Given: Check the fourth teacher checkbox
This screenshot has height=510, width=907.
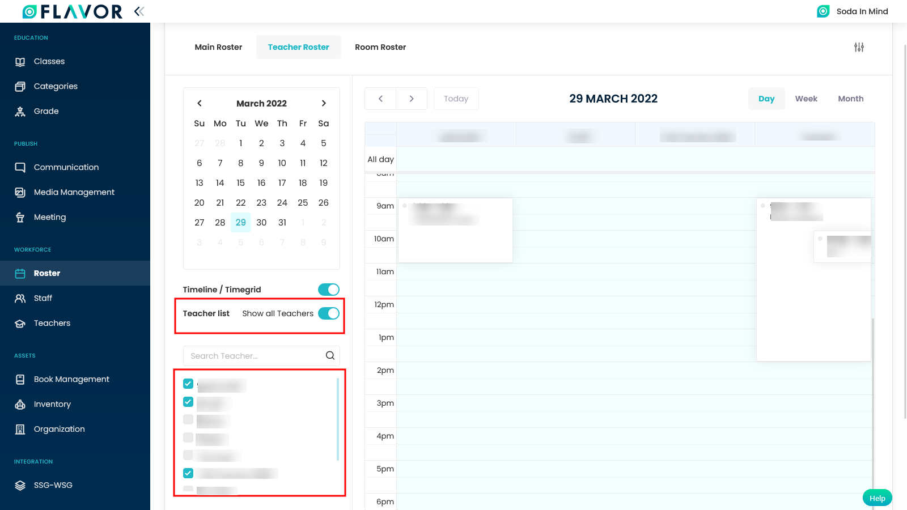Looking at the screenshot, I should (188, 437).
